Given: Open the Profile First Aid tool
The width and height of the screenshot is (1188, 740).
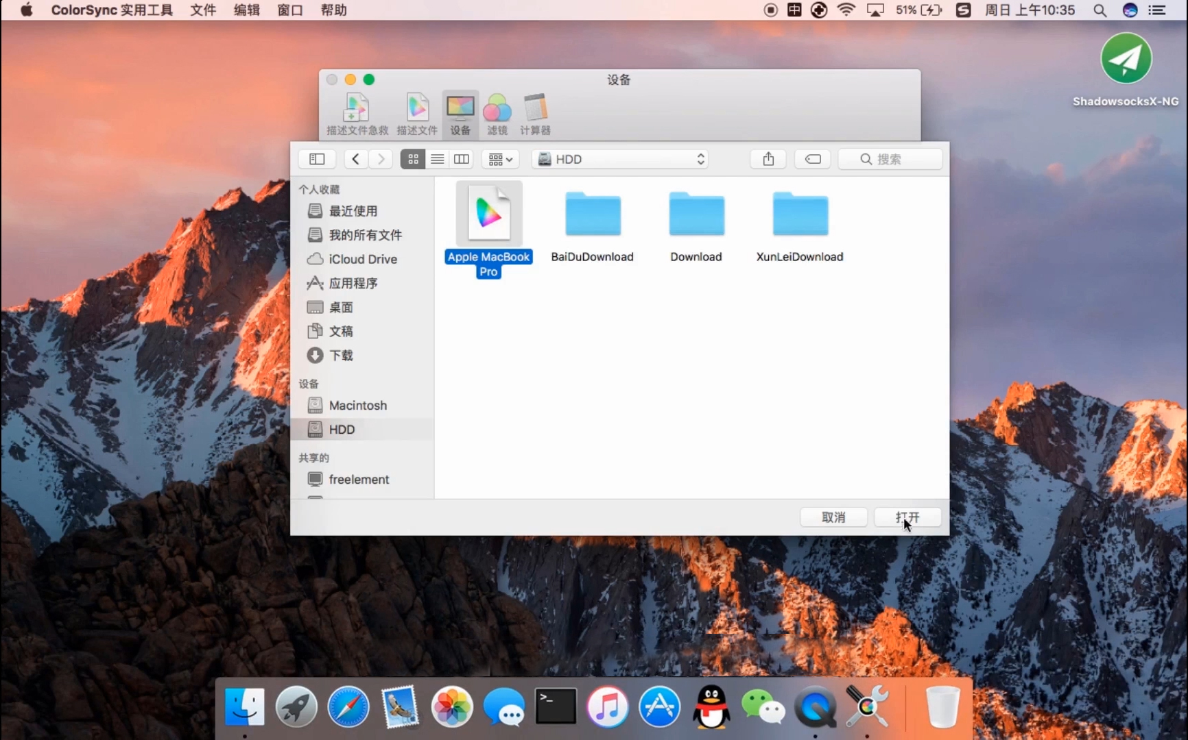Looking at the screenshot, I should pyautogui.click(x=357, y=114).
